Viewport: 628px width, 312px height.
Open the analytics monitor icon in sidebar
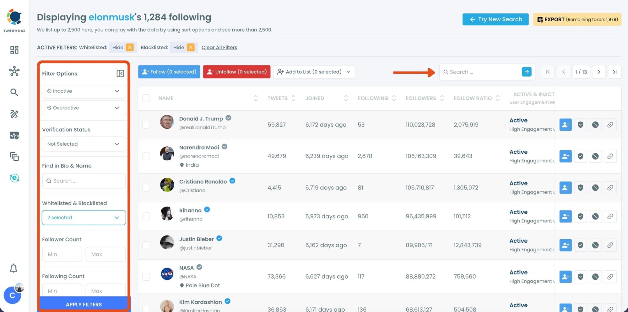click(x=14, y=135)
